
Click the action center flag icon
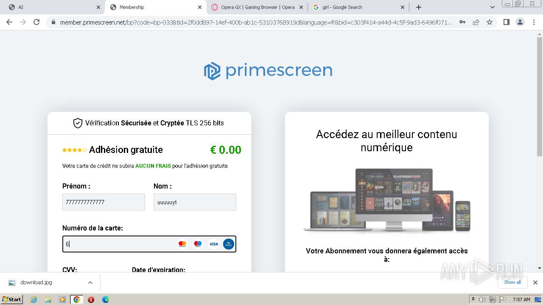[503, 299]
